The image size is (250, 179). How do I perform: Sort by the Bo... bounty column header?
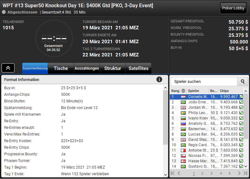tap(213, 91)
